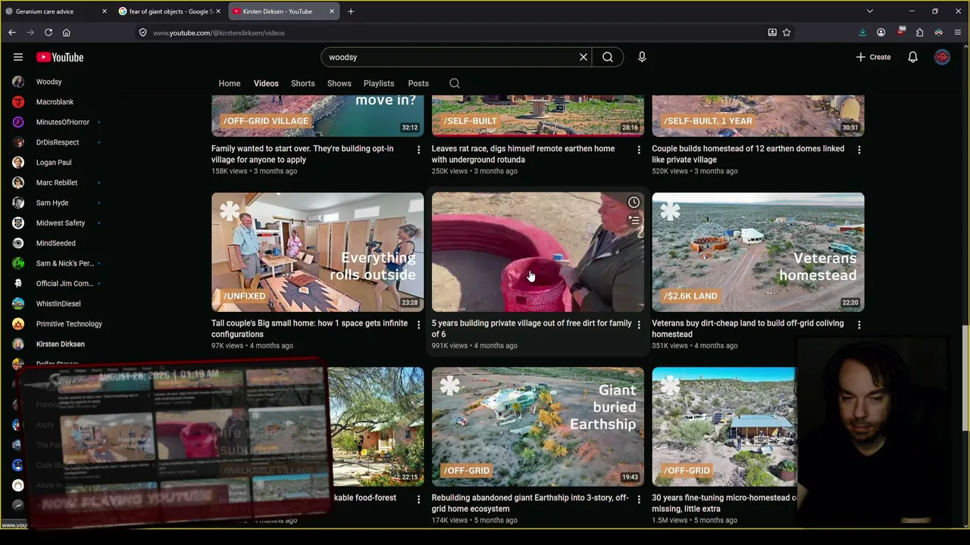Open the channel Playlists tab
This screenshot has width=970, height=545.
click(x=379, y=83)
